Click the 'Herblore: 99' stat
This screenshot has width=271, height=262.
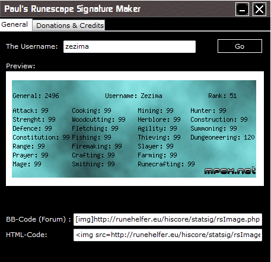(159, 119)
